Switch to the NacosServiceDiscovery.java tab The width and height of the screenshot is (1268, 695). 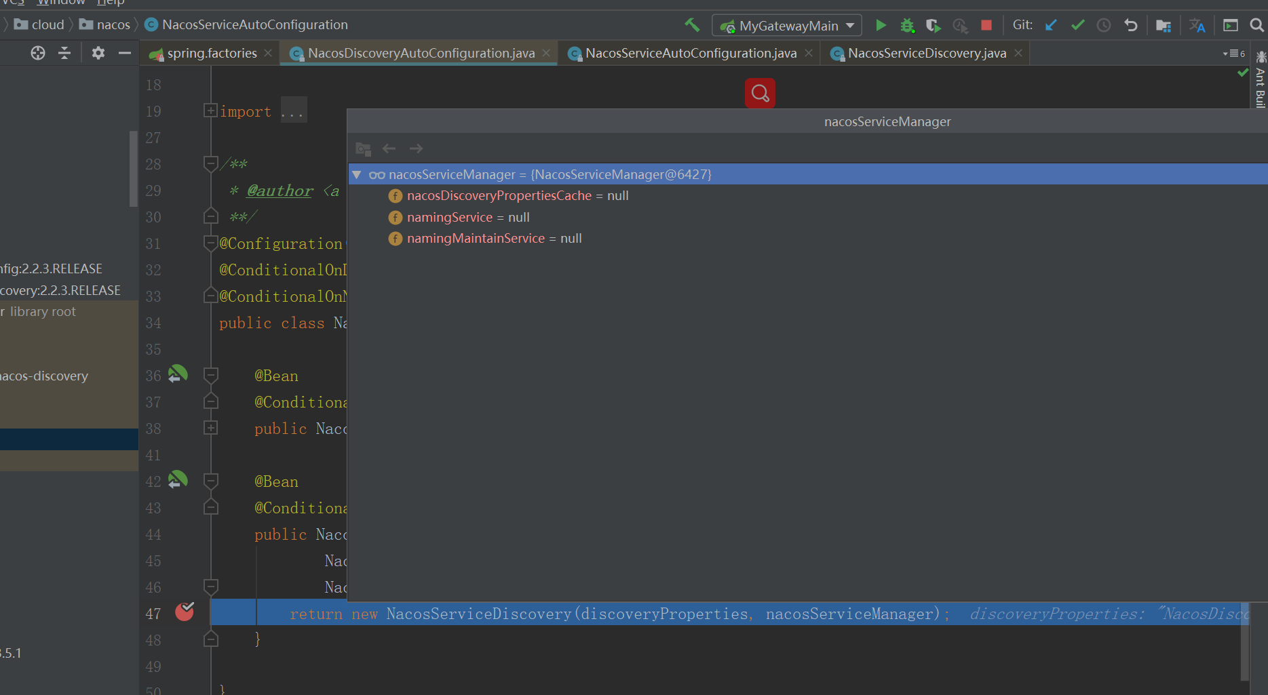(923, 53)
